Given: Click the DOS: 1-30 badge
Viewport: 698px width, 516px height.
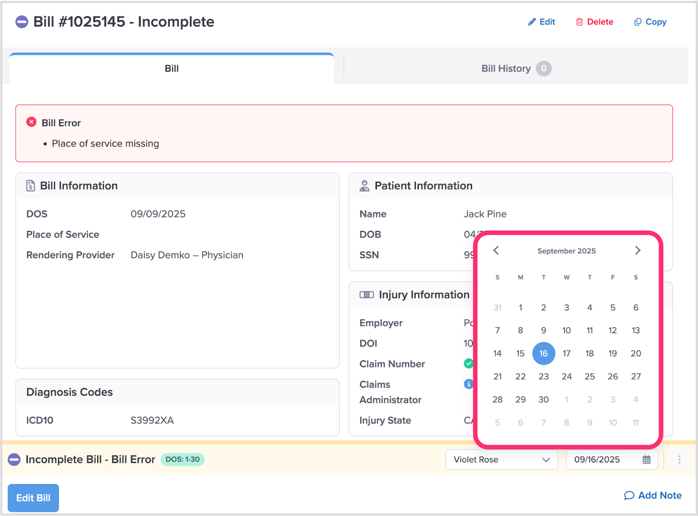Looking at the screenshot, I should click(x=182, y=459).
